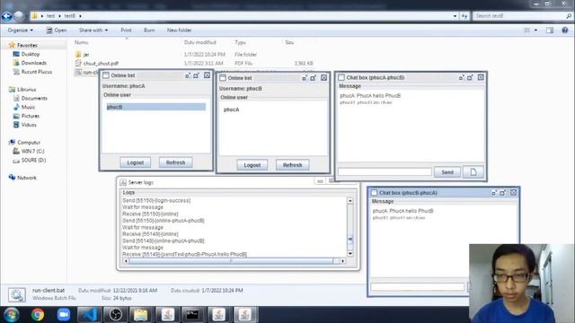
Task: Click the Back navigation arrow in Explorer
Action: [x=6, y=16]
